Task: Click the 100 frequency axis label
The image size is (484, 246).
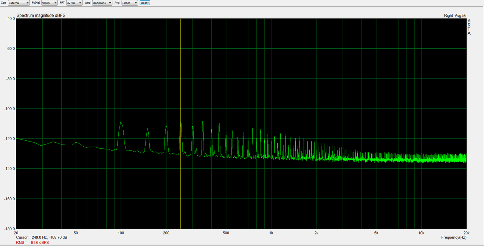Action: 121,233
